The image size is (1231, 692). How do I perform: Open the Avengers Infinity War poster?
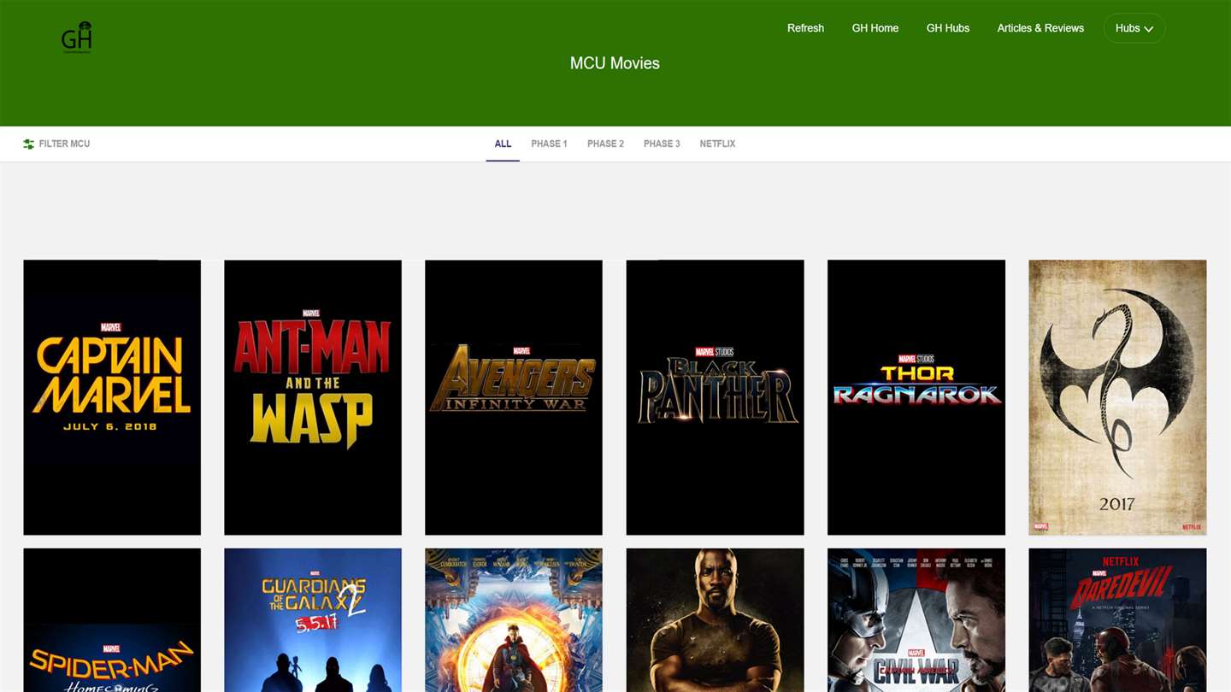click(x=514, y=397)
